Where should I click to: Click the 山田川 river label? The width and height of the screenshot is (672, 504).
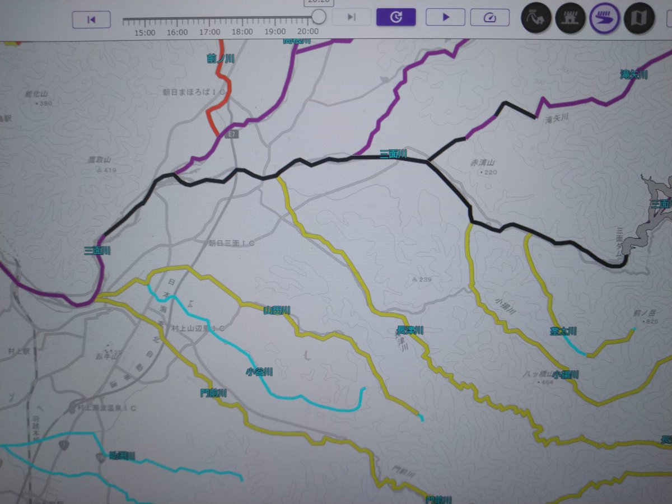[x=277, y=310]
